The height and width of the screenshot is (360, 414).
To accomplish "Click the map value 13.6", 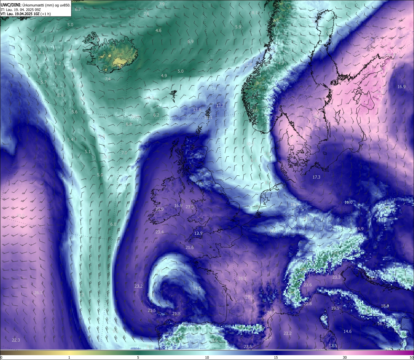I will tap(197, 110).
